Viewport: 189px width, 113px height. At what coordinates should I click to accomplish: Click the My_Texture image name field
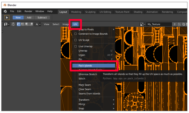coord(159,24)
